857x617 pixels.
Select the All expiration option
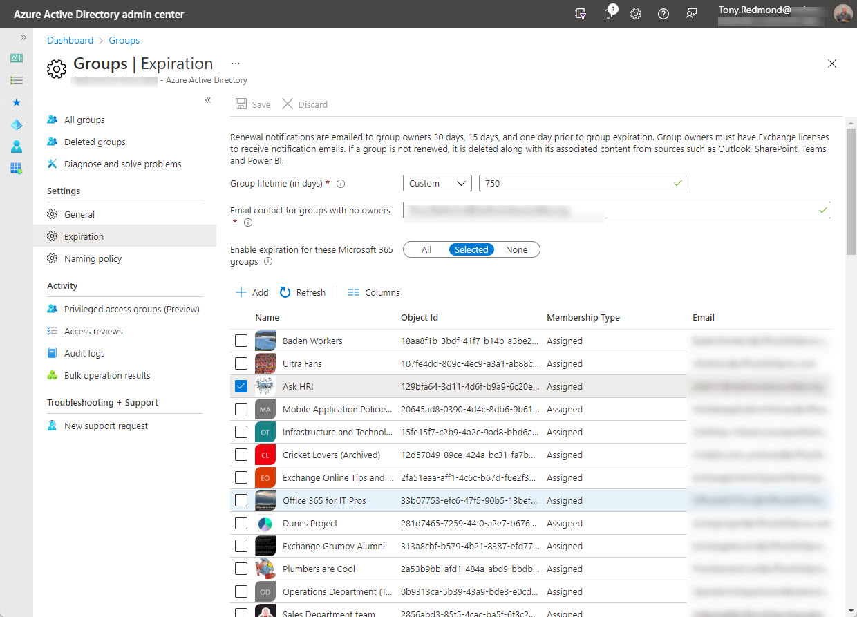(426, 250)
